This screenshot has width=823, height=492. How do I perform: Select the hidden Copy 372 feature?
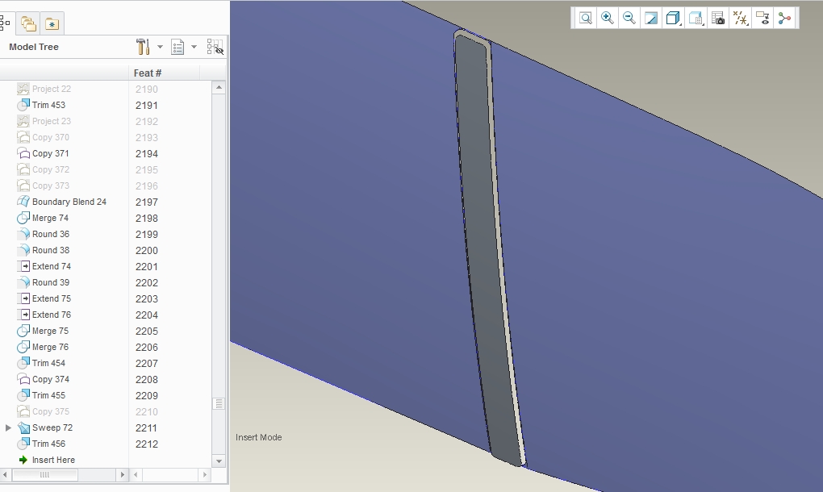pos(50,170)
